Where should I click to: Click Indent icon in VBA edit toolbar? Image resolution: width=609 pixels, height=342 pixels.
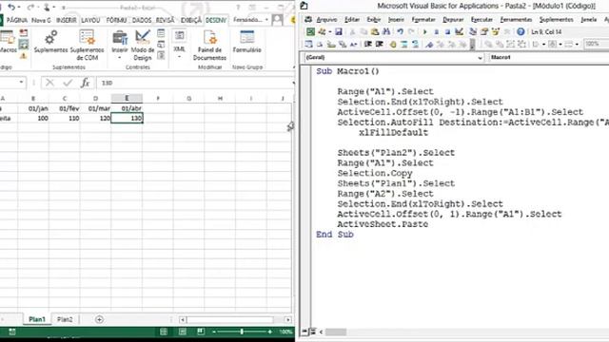pos(368,45)
